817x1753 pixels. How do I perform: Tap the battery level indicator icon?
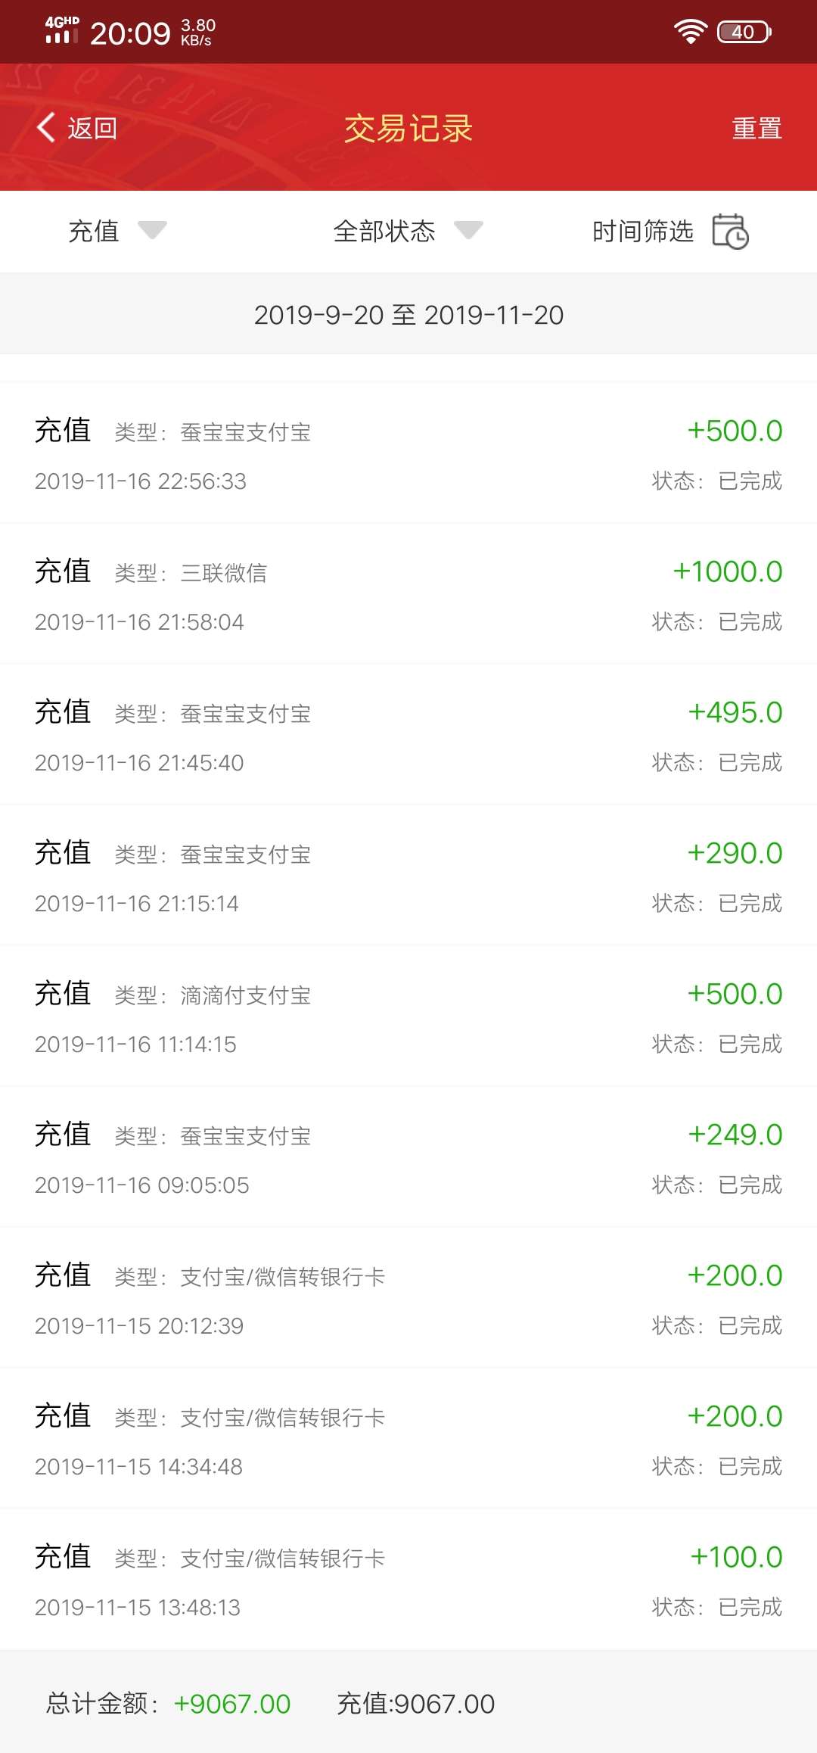point(744,32)
